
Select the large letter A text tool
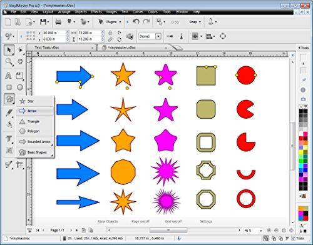(x=8, y=76)
